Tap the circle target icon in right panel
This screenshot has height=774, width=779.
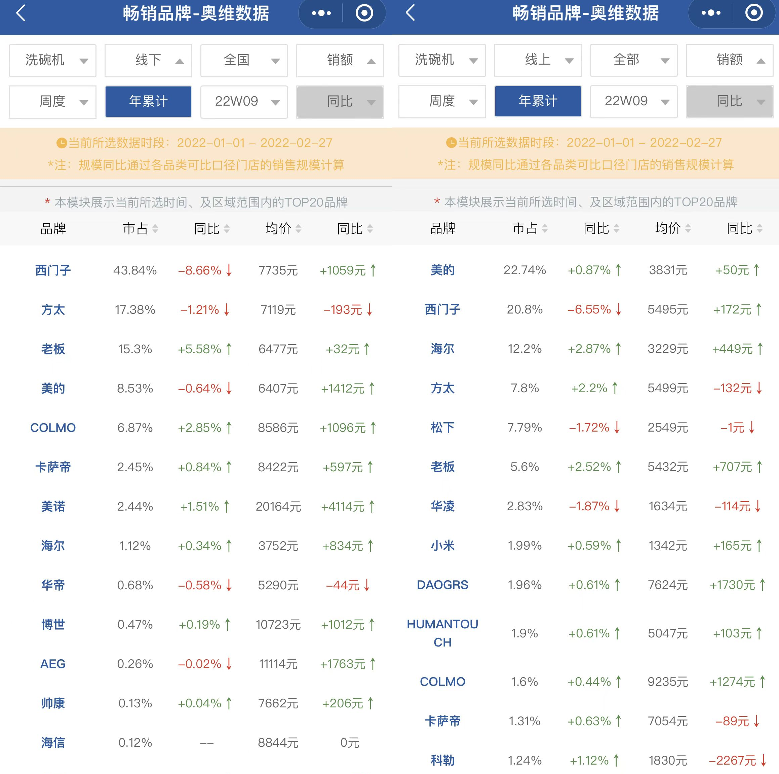click(753, 13)
